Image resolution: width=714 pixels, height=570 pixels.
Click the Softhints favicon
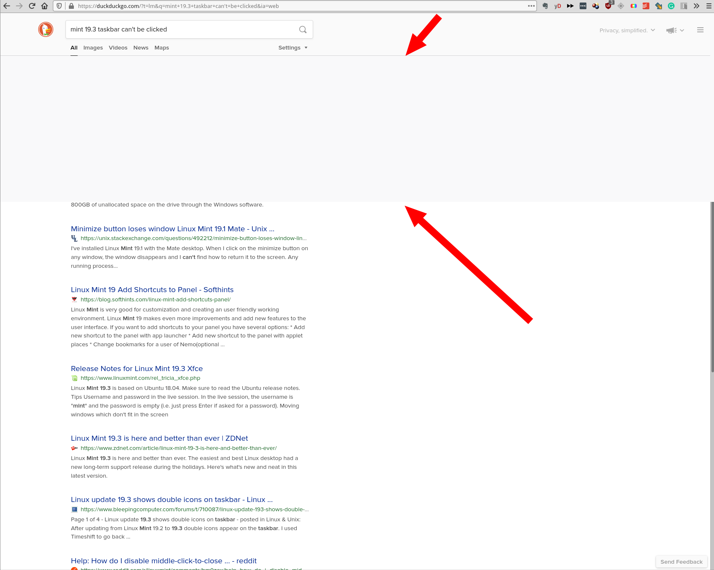tap(74, 300)
